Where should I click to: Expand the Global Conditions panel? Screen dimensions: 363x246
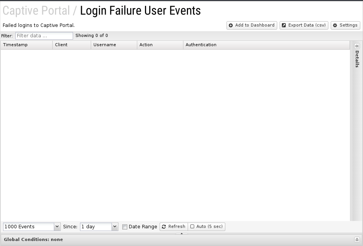357,239
